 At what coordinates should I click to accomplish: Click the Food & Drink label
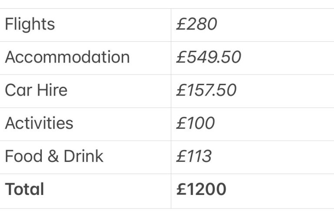54,156
